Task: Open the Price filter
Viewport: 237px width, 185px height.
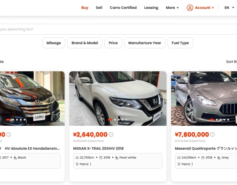Action: click(113, 43)
